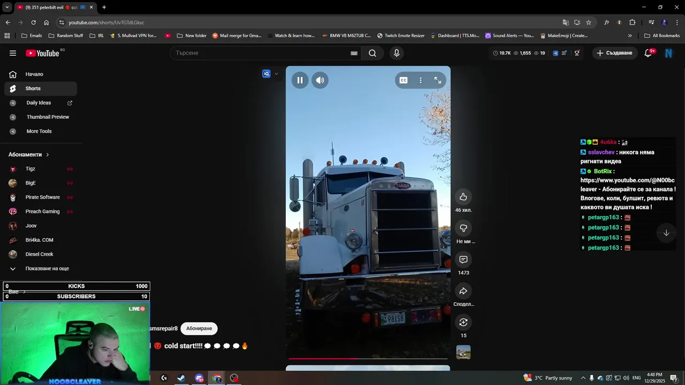Open the Tigz subscription channel

41,169
